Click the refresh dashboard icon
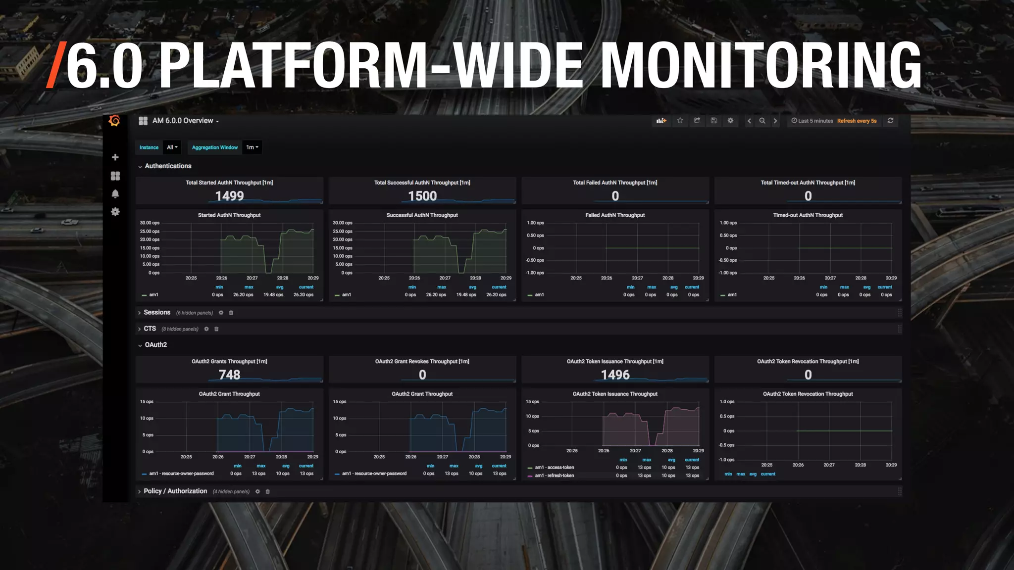This screenshot has height=570, width=1014. pos(890,121)
